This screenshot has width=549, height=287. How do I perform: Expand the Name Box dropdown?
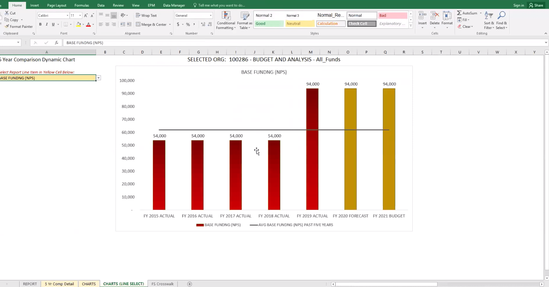pos(18,43)
